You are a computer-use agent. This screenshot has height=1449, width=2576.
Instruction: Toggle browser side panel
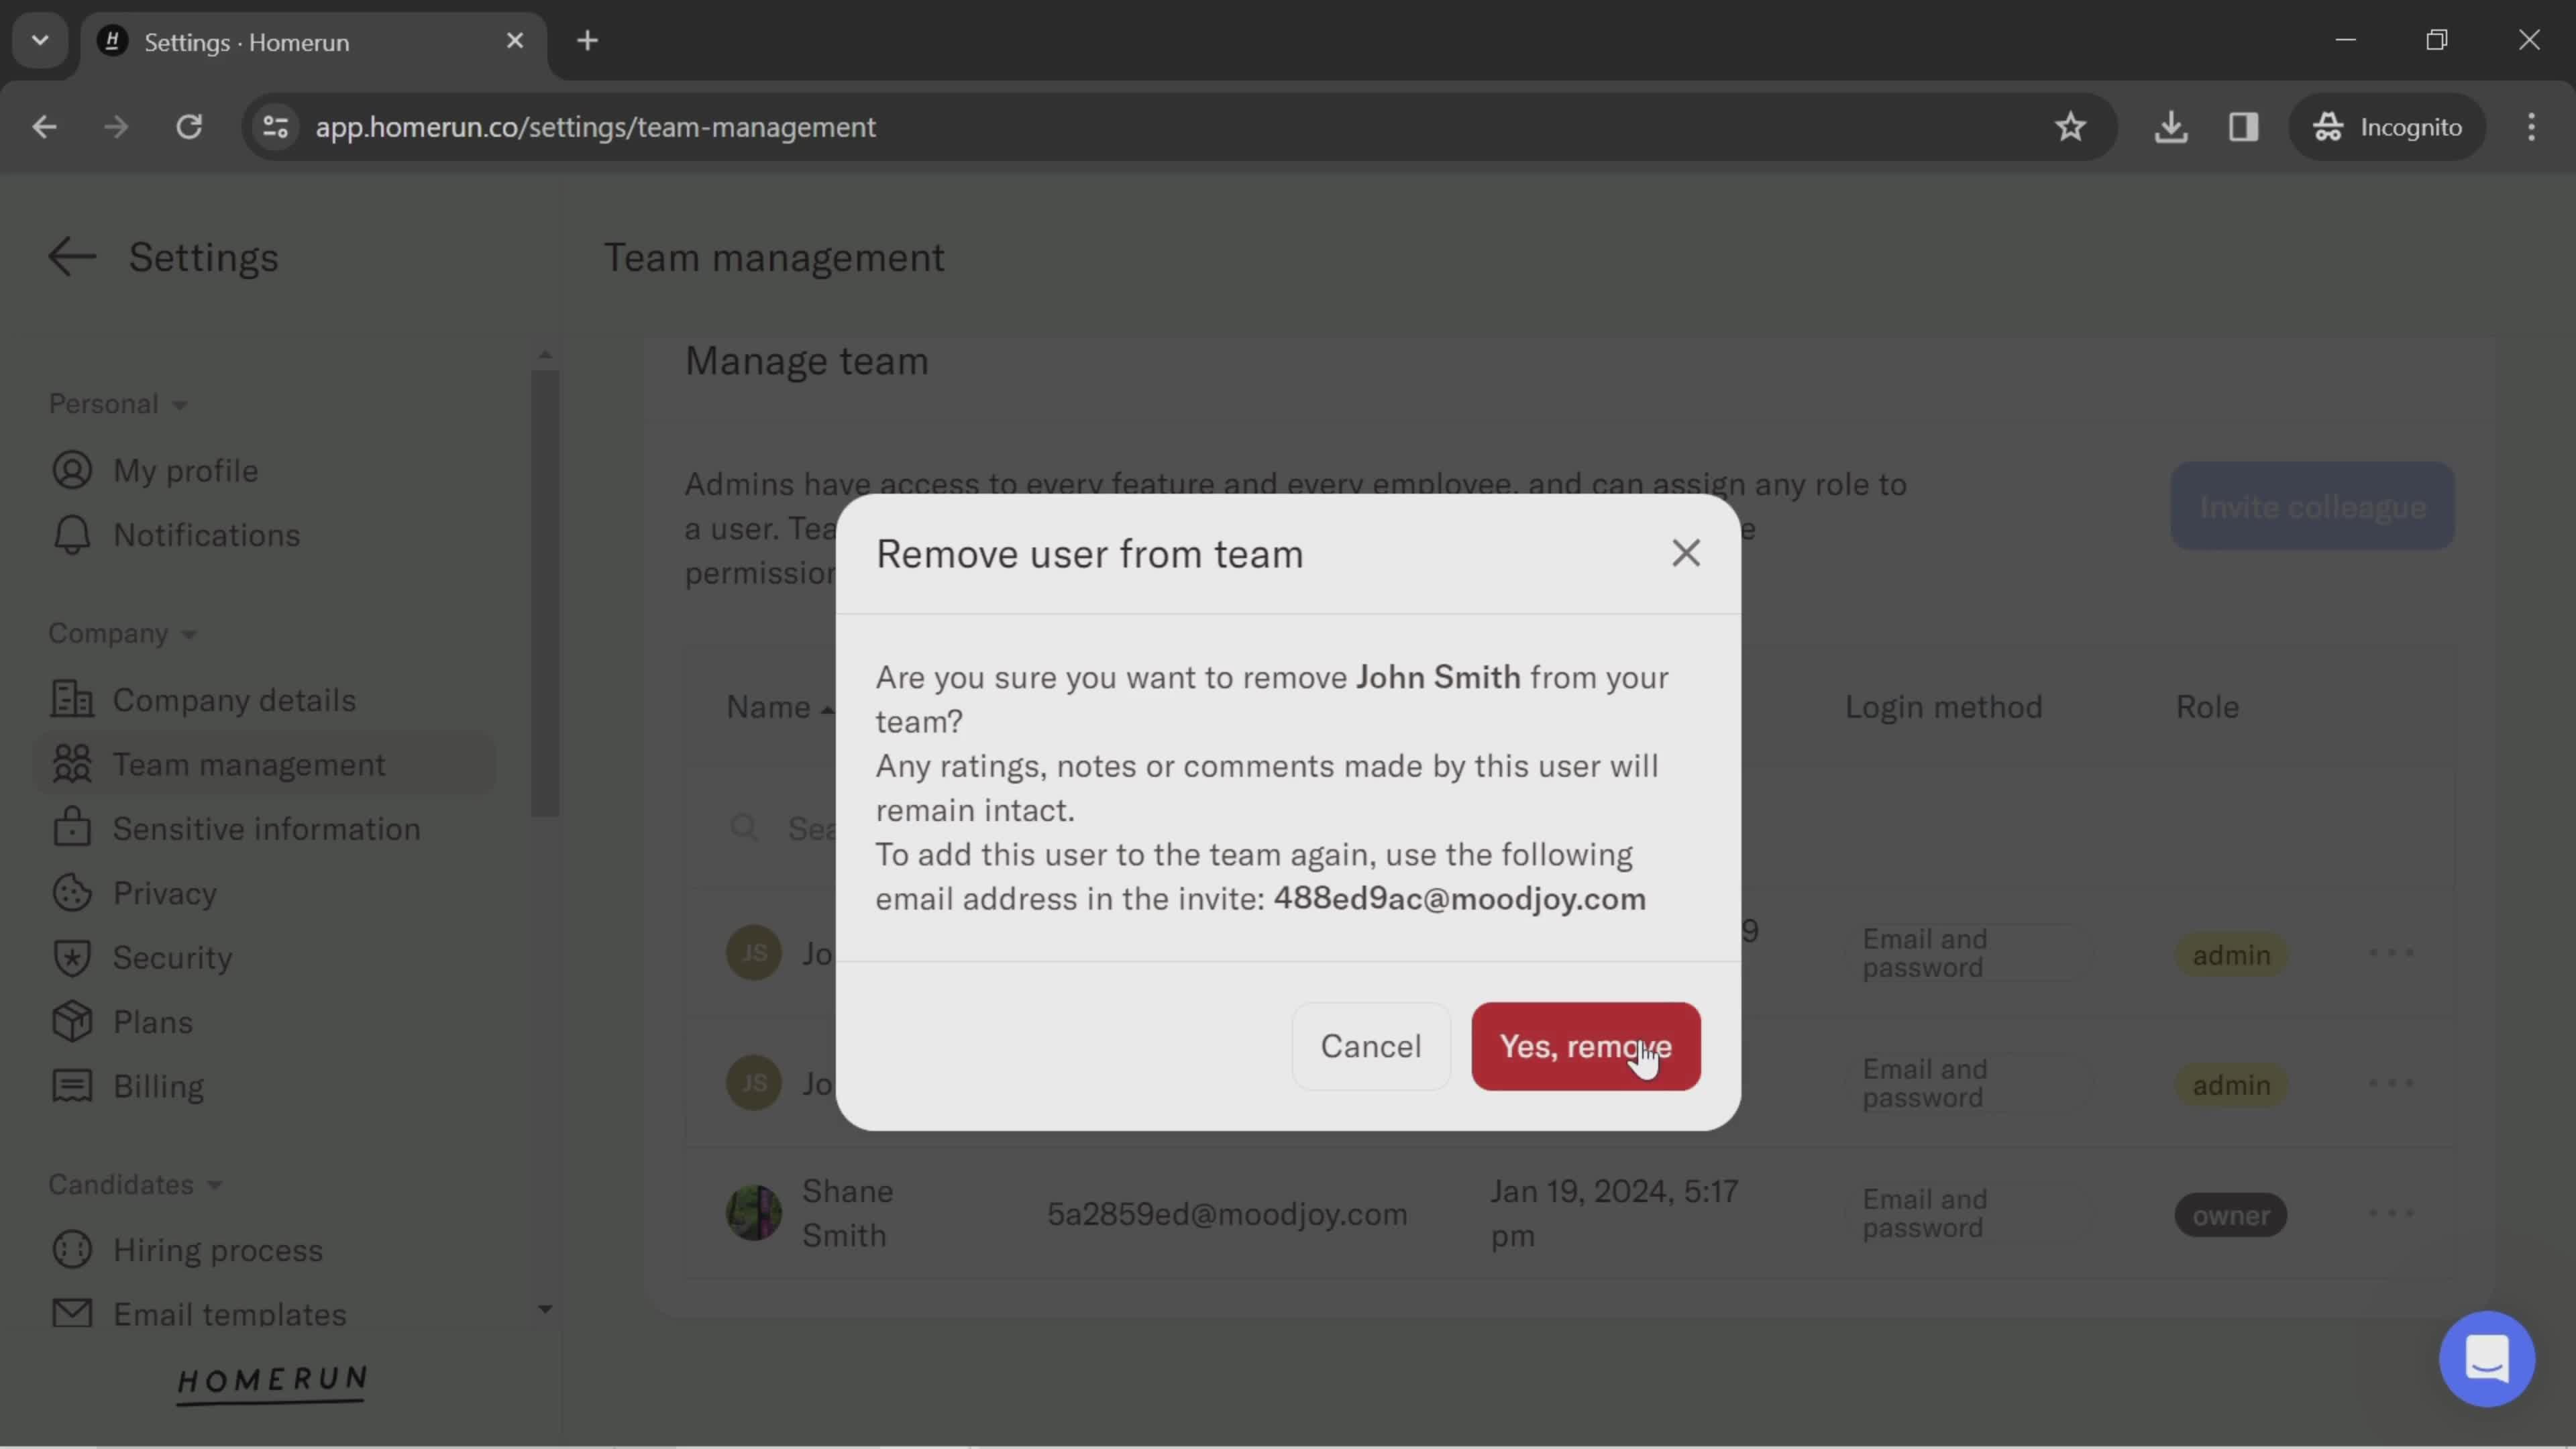[x=2243, y=127]
